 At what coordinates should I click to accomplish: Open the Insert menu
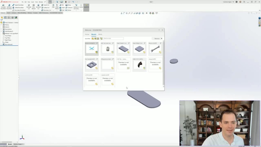coord(33,2)
